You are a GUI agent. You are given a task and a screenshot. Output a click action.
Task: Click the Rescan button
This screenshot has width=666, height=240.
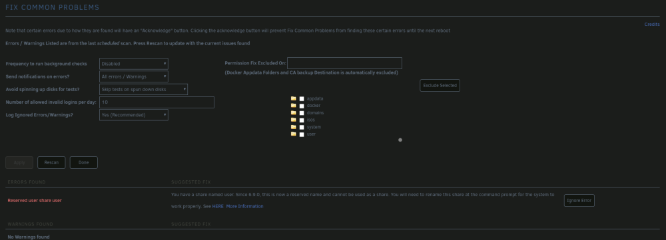point(51,162)
